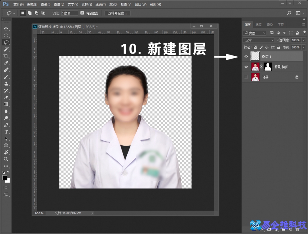Switch to the 通道 tab
The width and height of the screenshot is (308, 234).
click(259, 24)
